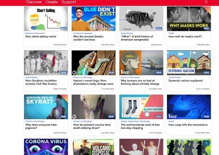This screenshot has height=155, width=219.
Task: Click 'Nature's mood rings' chameleon title
Action: 93,82
